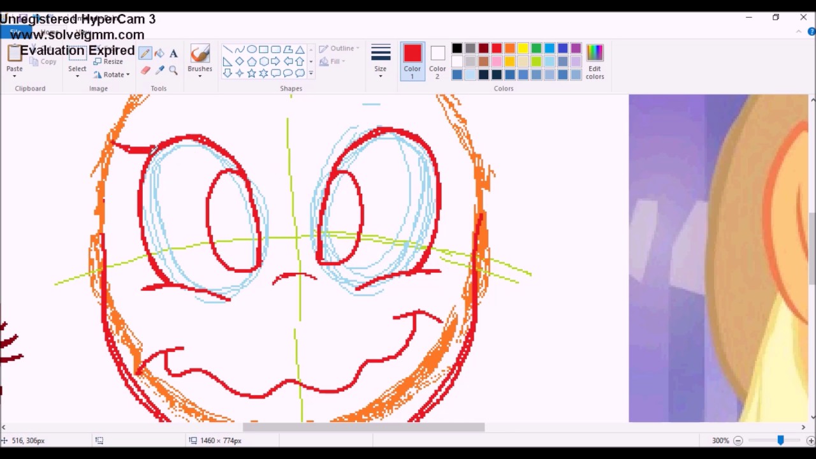
Task: Open the shape Fill dropdown
Action: (x=332, y=61)
